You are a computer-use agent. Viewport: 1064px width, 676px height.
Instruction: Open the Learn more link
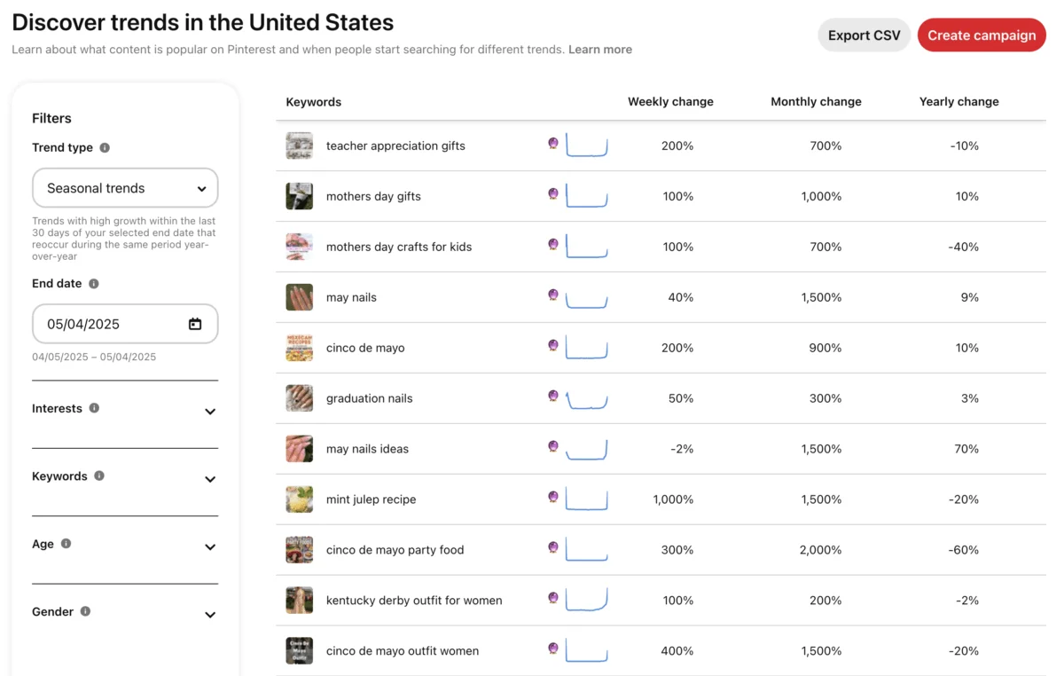pyautogui.click(x=600, y=50)
